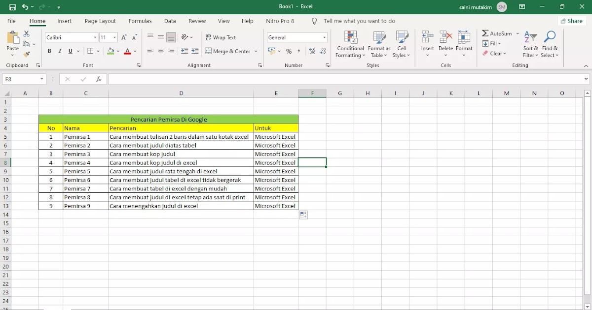Toggle Underline formatting
Image resolution: width=592 pixels, height=310 pixels.
coord(71,51)
